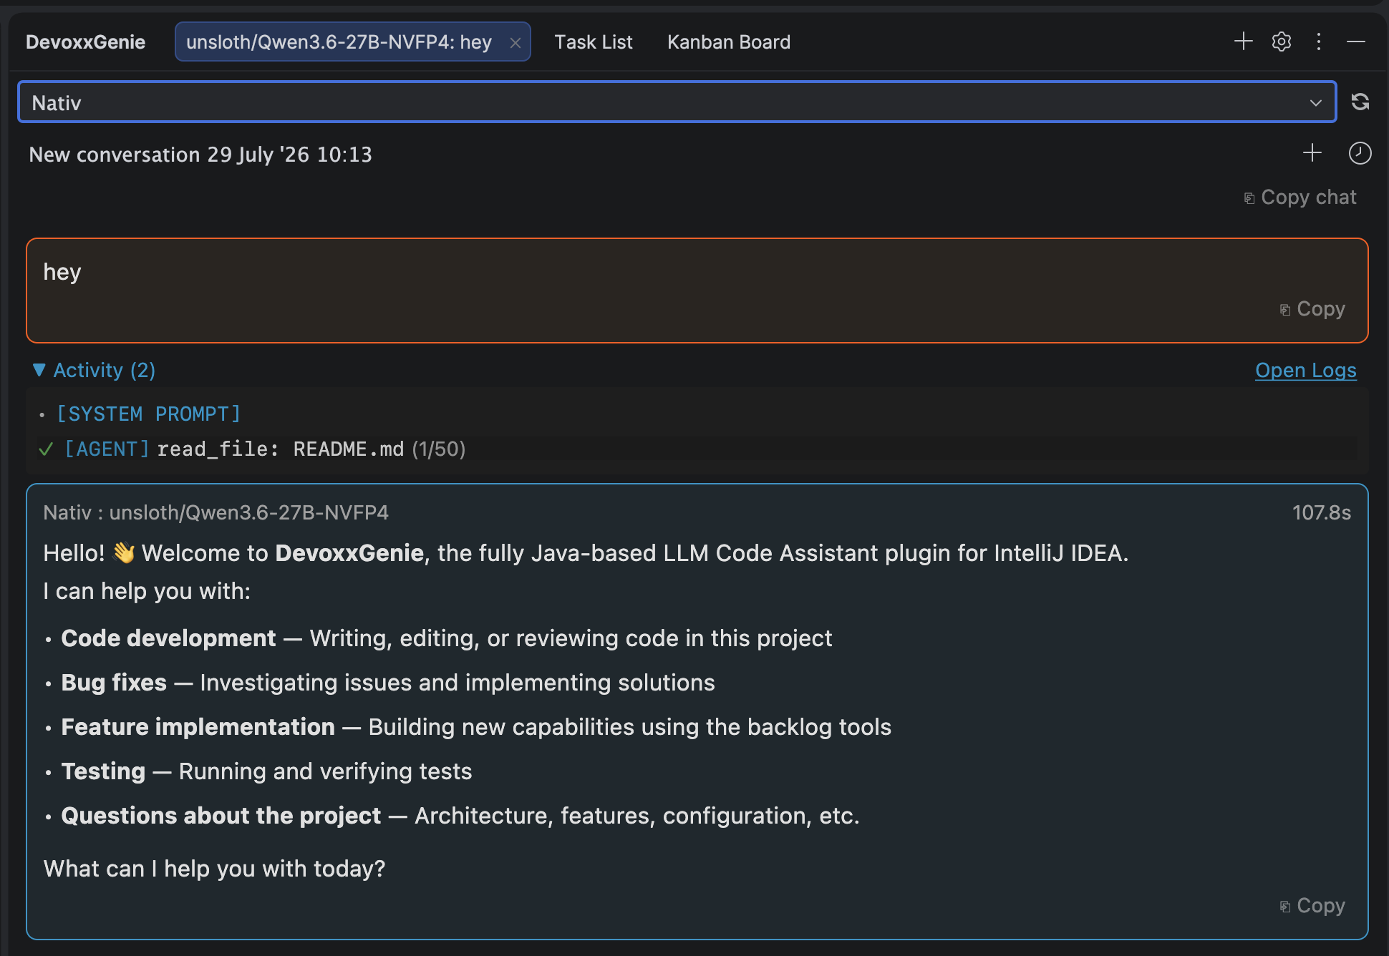Click the 'Nativ : unsloth/Qwen3.6-27B-NVFP4' header
This screenshot has width=1389, height=956.
click(x=216, y=512)
